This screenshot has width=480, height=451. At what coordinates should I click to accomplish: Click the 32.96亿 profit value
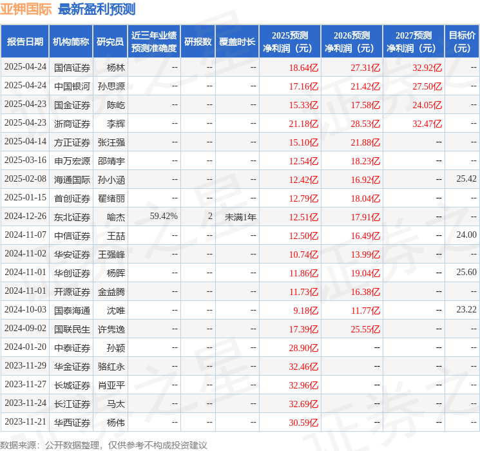303,385
